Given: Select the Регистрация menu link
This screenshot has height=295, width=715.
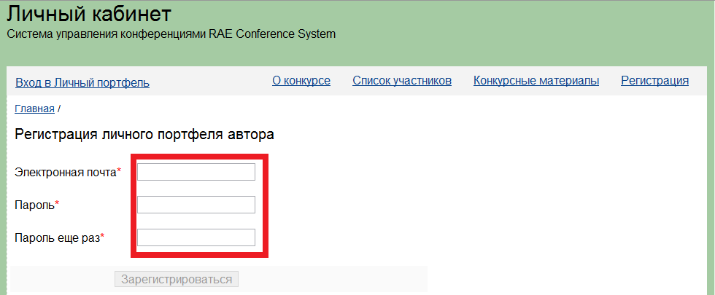Looking at the screenshot, I should [655, 81].
